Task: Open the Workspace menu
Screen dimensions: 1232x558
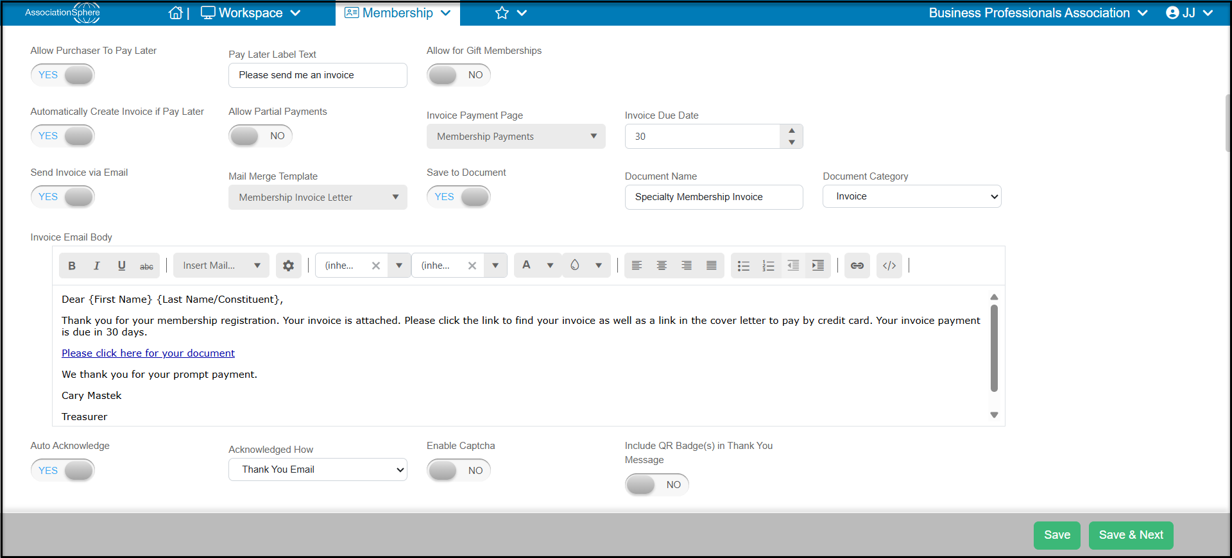Action: (251, 13)
